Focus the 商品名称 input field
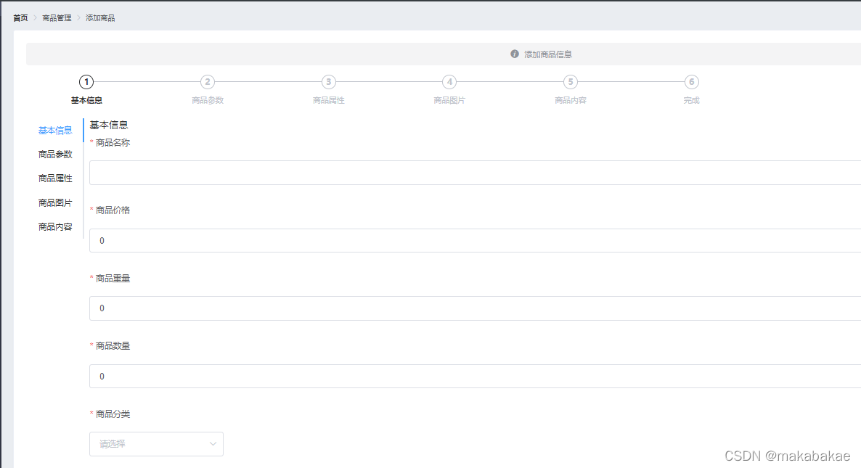Screen dimensions: 861x468 pos(475,173)
